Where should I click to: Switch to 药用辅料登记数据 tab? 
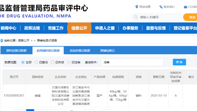pyautogui.click(x=48, y=51)
